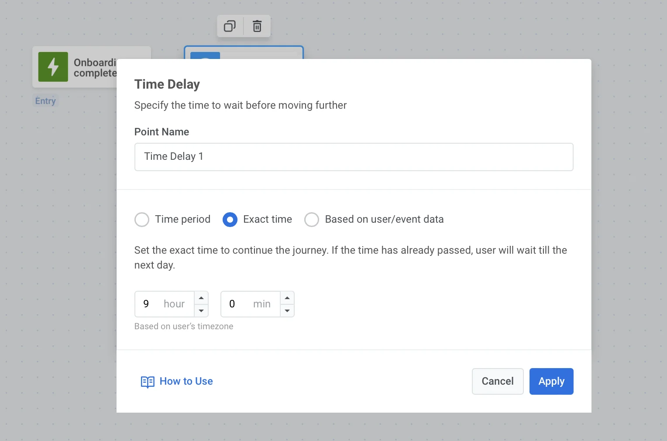Increase the hour value with up arrow
Viewport: 667px width, 441px height.
coord(201,298)
